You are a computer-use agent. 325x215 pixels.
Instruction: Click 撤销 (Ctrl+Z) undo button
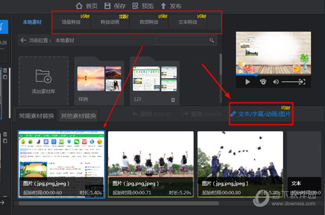pos(151,114)
